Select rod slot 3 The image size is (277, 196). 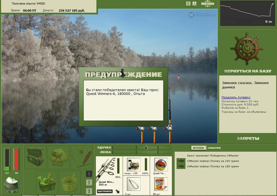[89, 191]
